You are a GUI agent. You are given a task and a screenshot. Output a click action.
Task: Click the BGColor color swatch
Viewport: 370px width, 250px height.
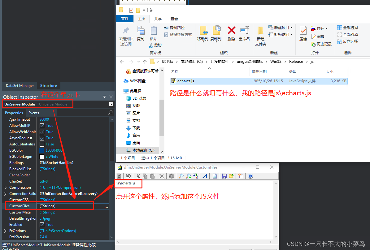tap(41, 150)
